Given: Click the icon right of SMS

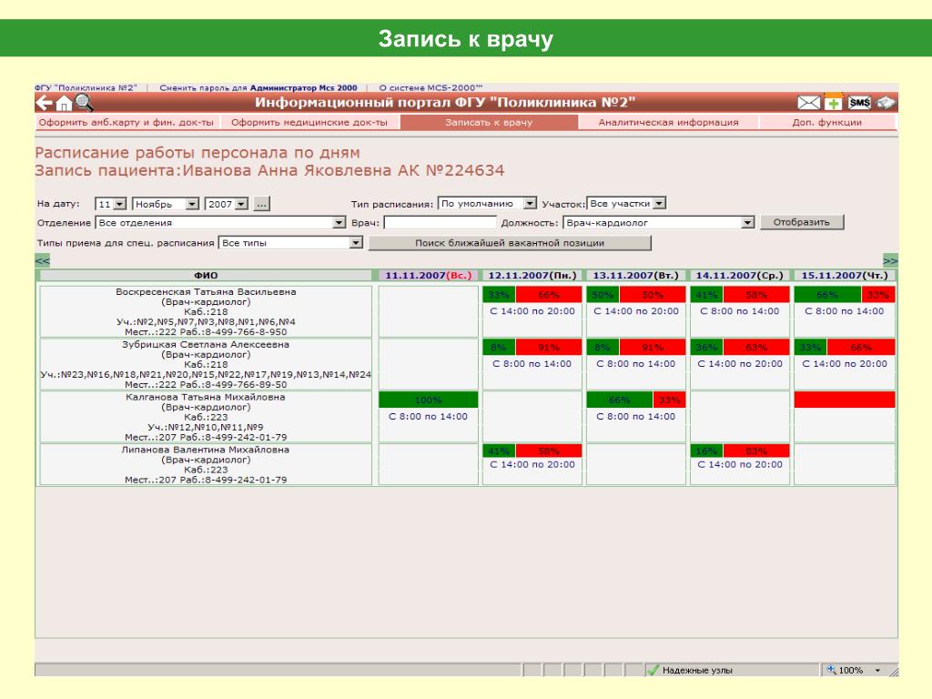Looking at the screenshot, I should tap(885, 104).
